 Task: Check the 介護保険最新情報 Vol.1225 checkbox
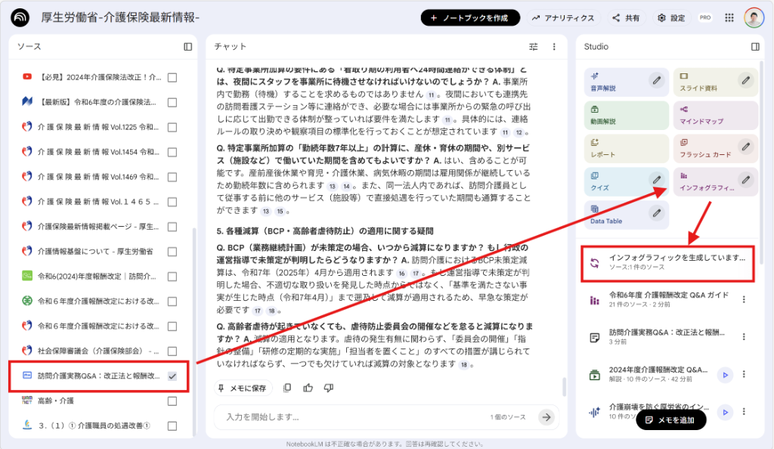click(172, 127)
